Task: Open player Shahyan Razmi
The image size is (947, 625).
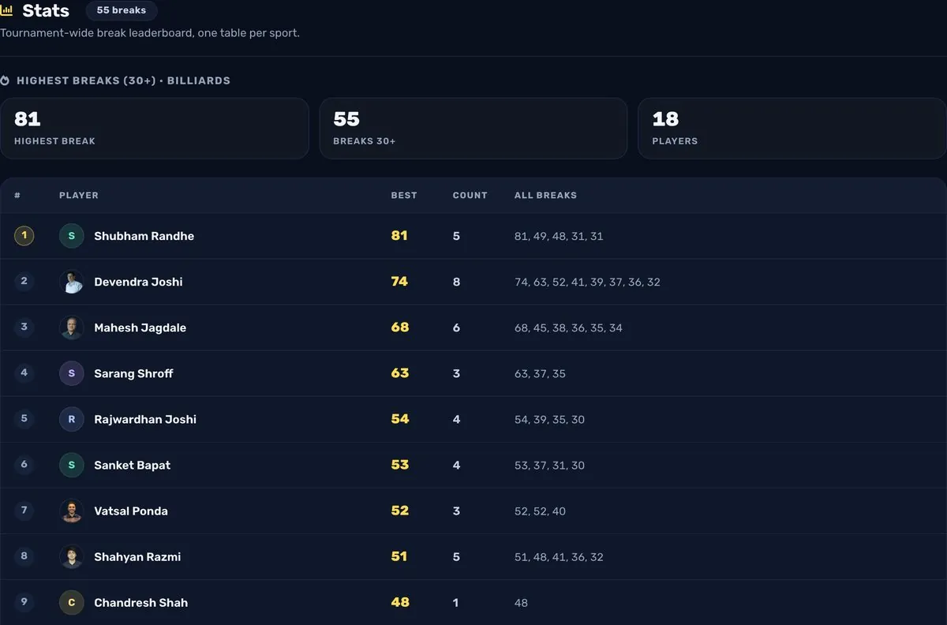Action: (x=137, y=556)
